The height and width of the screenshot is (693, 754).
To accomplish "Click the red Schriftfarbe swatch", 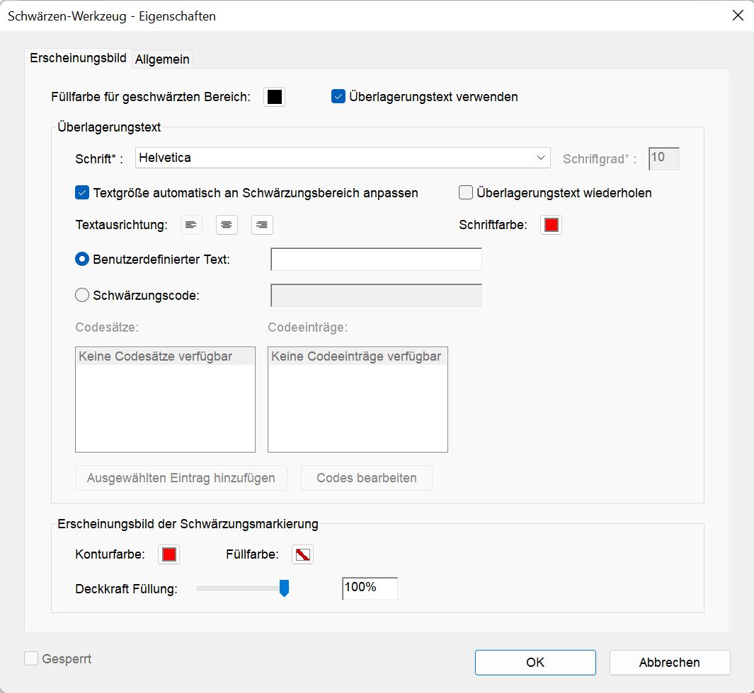I will [x=551, y=225].
